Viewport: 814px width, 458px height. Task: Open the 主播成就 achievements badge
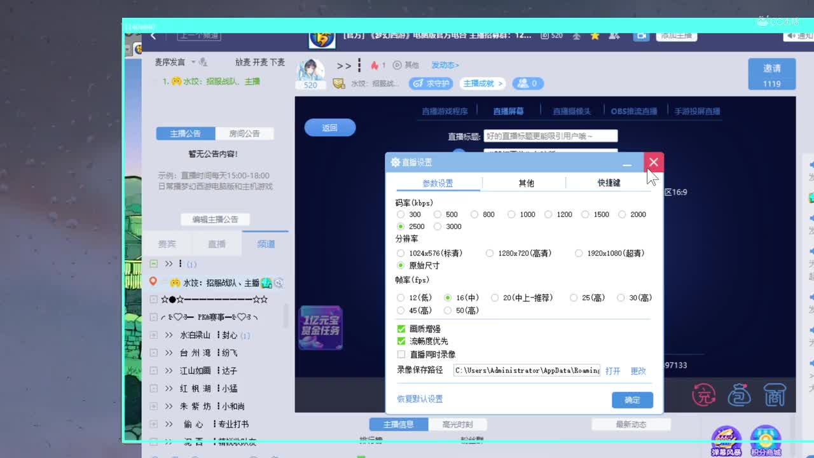(x=483, y=83)
